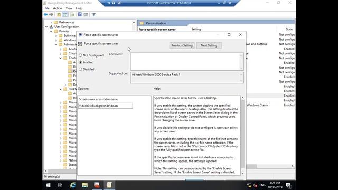Click the Previous Setting button
Screen dimensions: 338x190
(x=182, y=45)
